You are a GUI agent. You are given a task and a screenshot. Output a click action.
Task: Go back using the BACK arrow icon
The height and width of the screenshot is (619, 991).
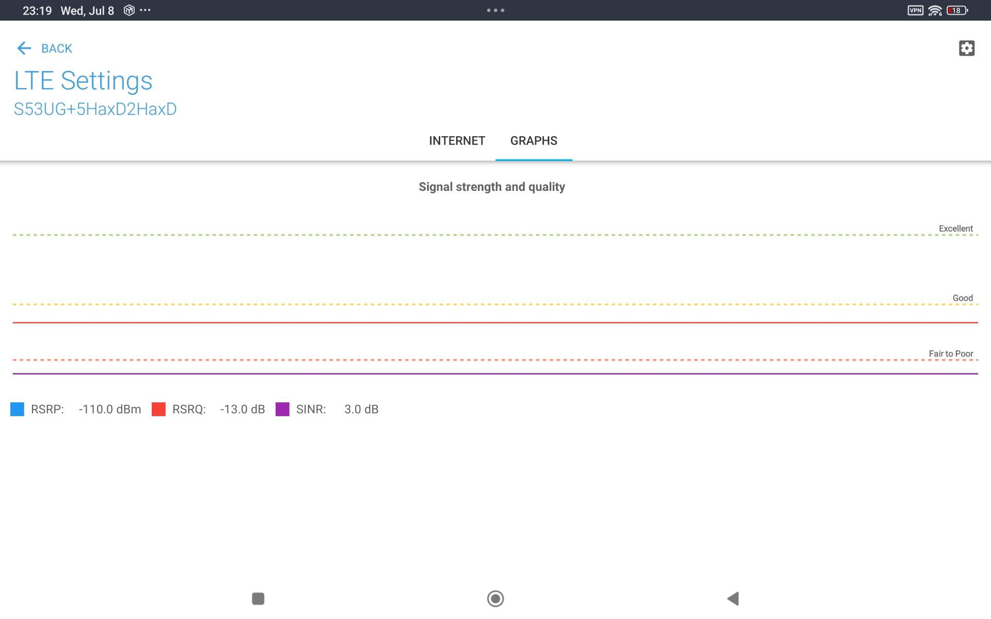(x=24, y=48)
